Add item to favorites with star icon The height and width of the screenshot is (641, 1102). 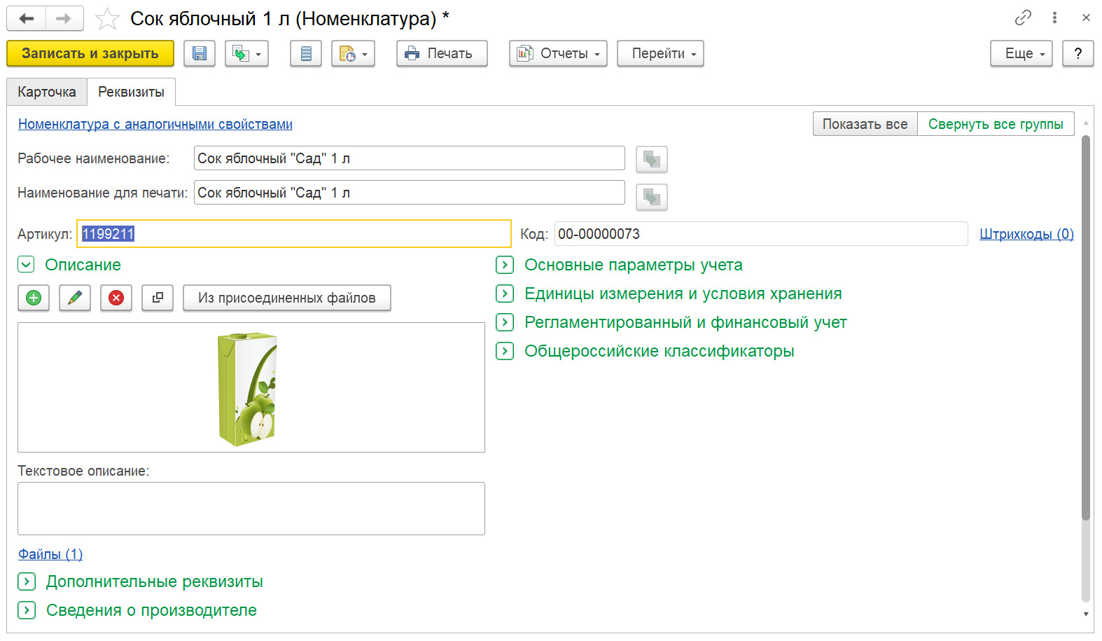coord(107,19)
